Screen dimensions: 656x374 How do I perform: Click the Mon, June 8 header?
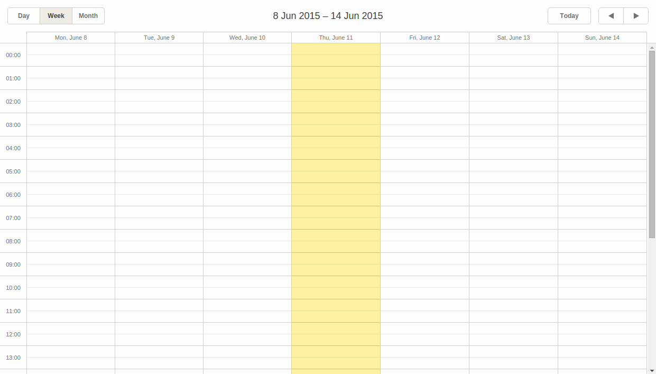coord(70,38)
